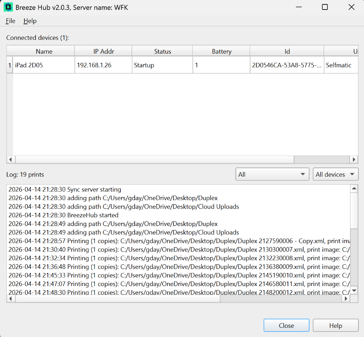Click the 21:36:48 Printing Duplex 2136380009 line
This screenshot has width=364, height=337.
coord(179,267)
